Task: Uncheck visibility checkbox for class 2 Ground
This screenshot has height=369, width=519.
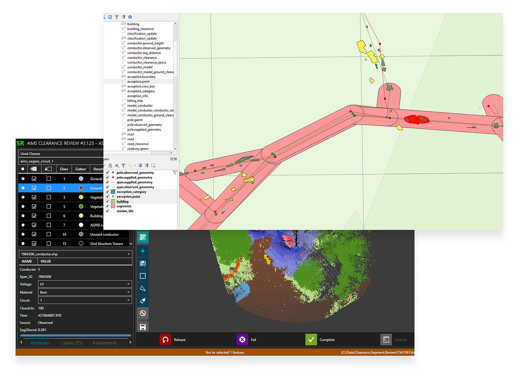Action: [34, 188]
